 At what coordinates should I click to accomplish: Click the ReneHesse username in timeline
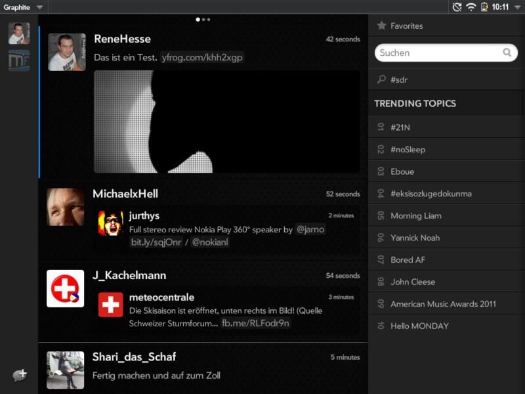click(x=122, y=39)
